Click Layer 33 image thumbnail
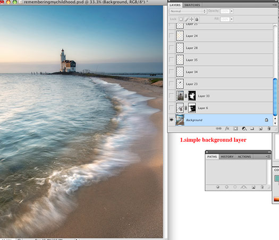Image resolution: width=279 pixels, height=240 pixels. point(180,96)
